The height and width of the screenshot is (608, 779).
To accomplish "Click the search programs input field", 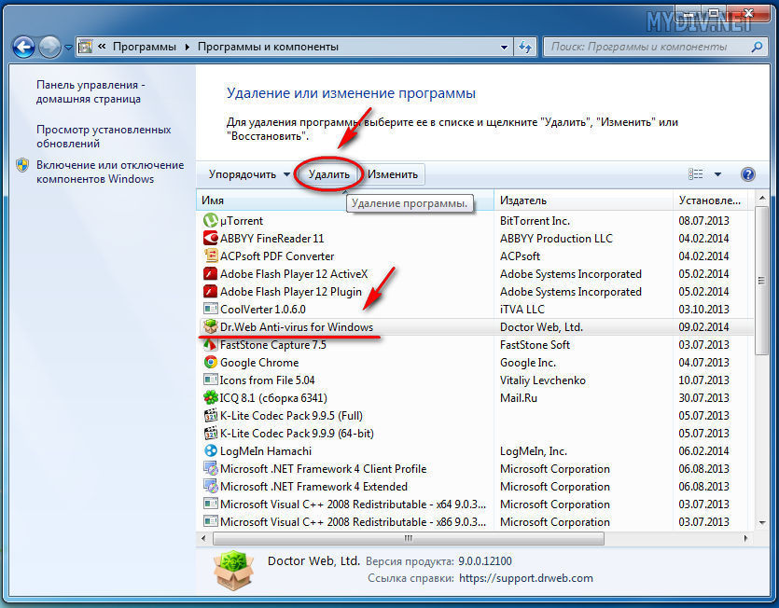I will 647,48.
